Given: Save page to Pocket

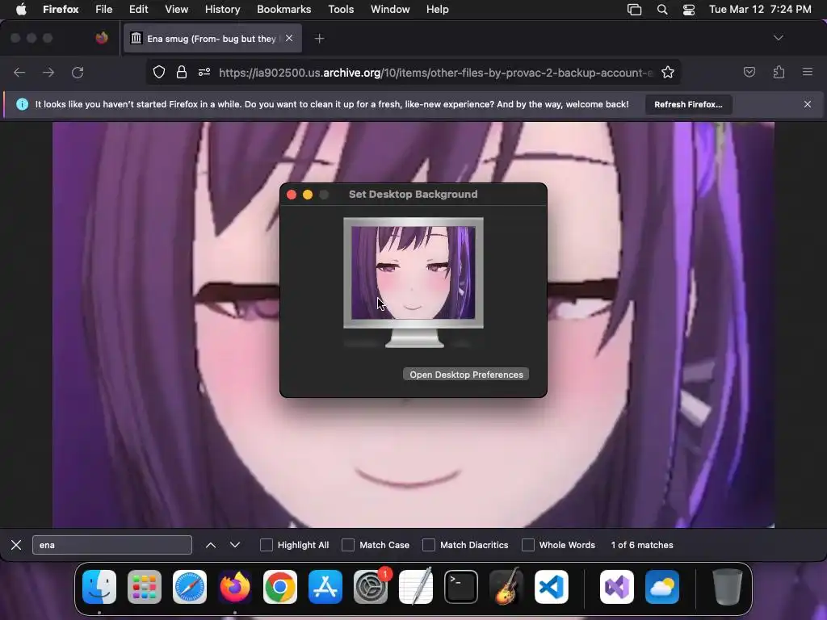Looking at the screenshot, I should pyautogui.click(x=749, y=72).
